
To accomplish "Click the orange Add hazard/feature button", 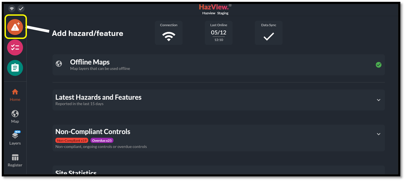I will tap(15, 27).
